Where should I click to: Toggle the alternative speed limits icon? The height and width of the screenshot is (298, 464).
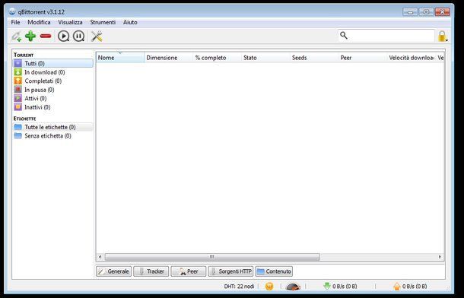293,286
